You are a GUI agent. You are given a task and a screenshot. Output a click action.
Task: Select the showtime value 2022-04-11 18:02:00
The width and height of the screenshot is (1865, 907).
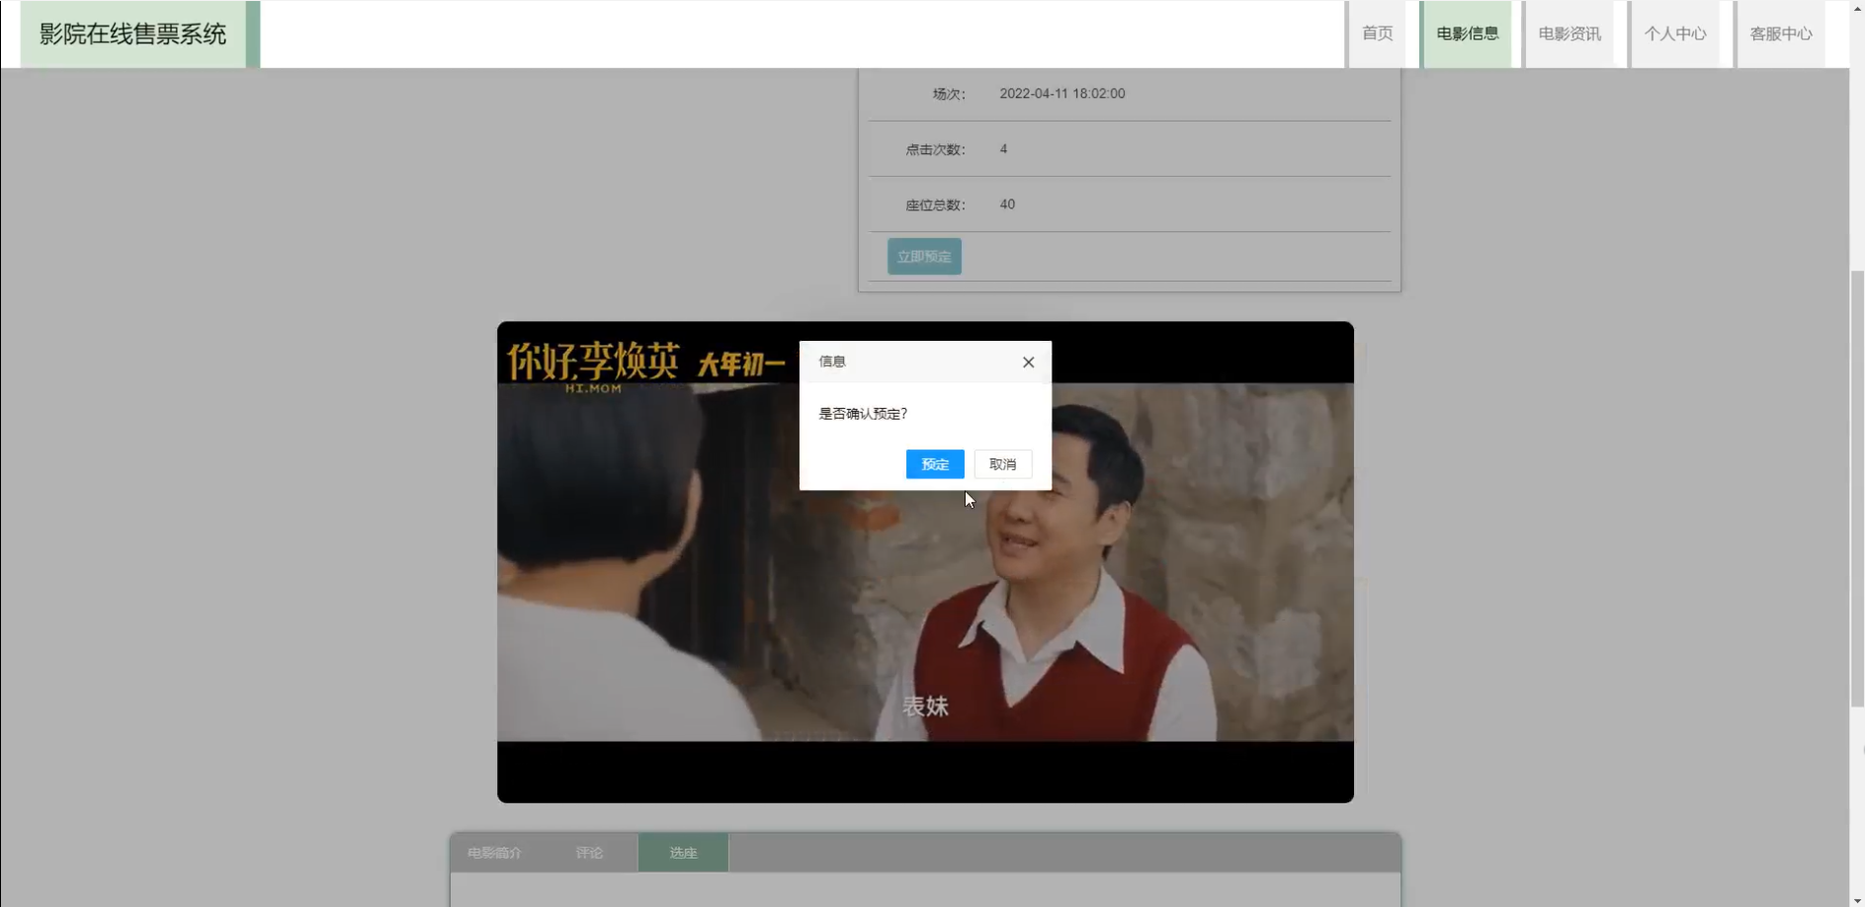tap(1062, 94)
